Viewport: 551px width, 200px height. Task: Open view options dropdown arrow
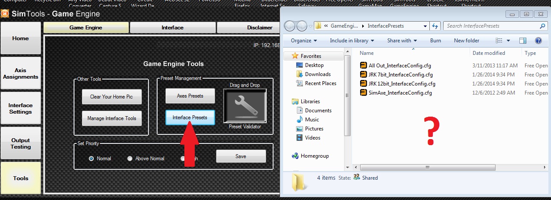(x=508, y=41)
